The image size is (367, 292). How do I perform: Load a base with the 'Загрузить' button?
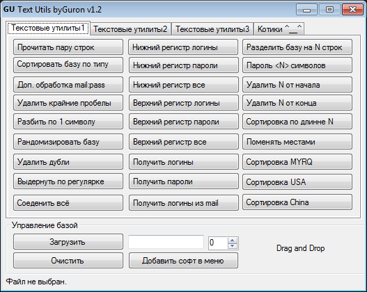click(68, 242)
